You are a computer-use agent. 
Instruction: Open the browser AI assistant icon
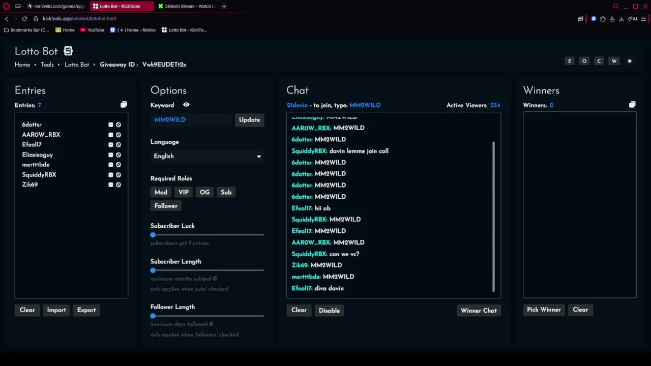click(x=633, y=19)
